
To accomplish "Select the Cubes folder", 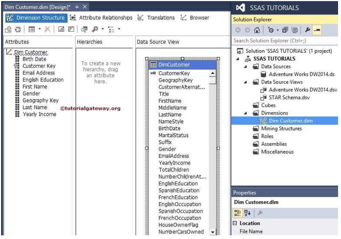I will click(268, 105).
